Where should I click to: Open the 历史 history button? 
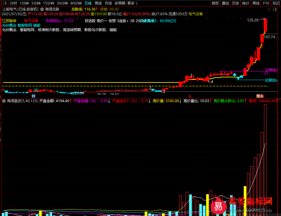pyautogui.click(x=235, y=3)
